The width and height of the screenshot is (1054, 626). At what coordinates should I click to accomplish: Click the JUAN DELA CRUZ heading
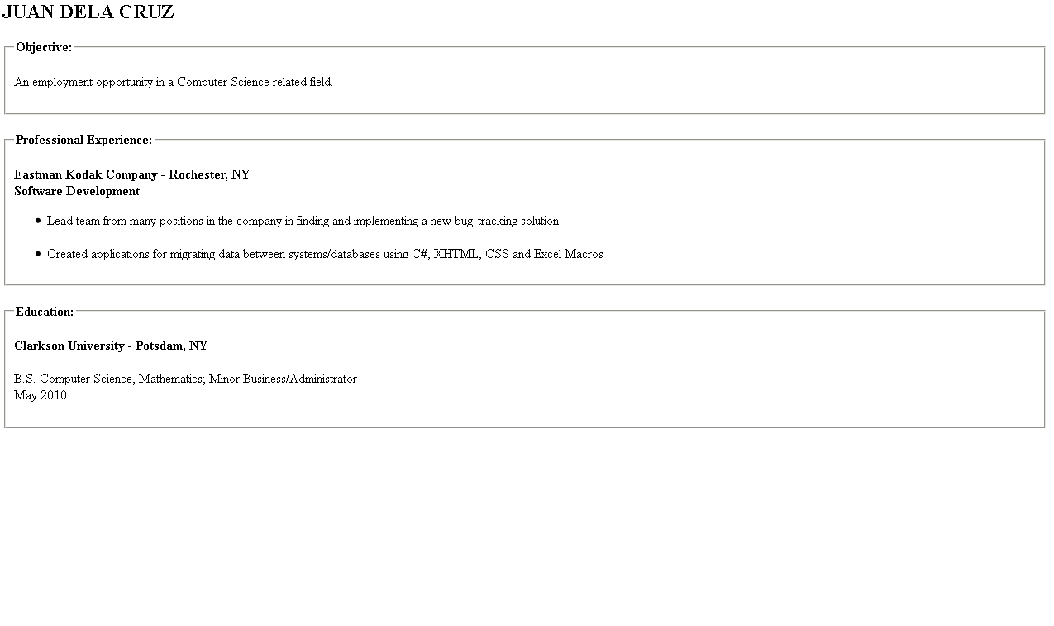pos(88,12)
